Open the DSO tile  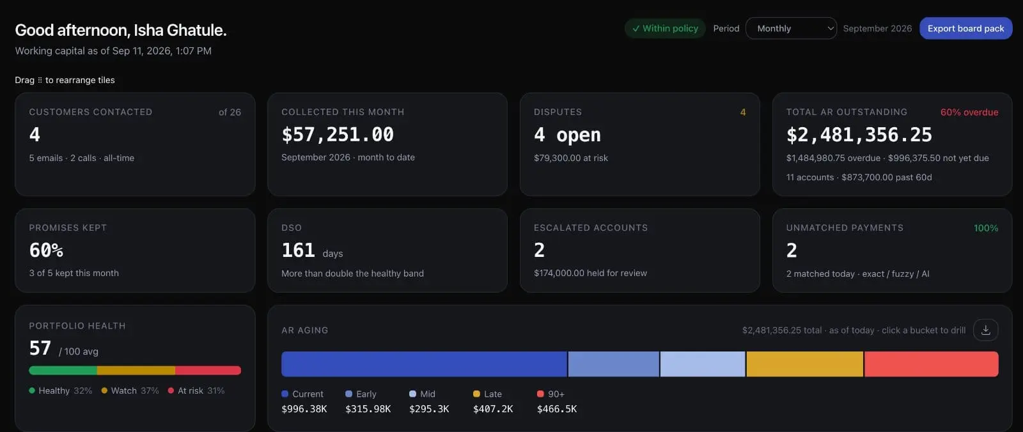pyautogui.click(x=387, y=251)
